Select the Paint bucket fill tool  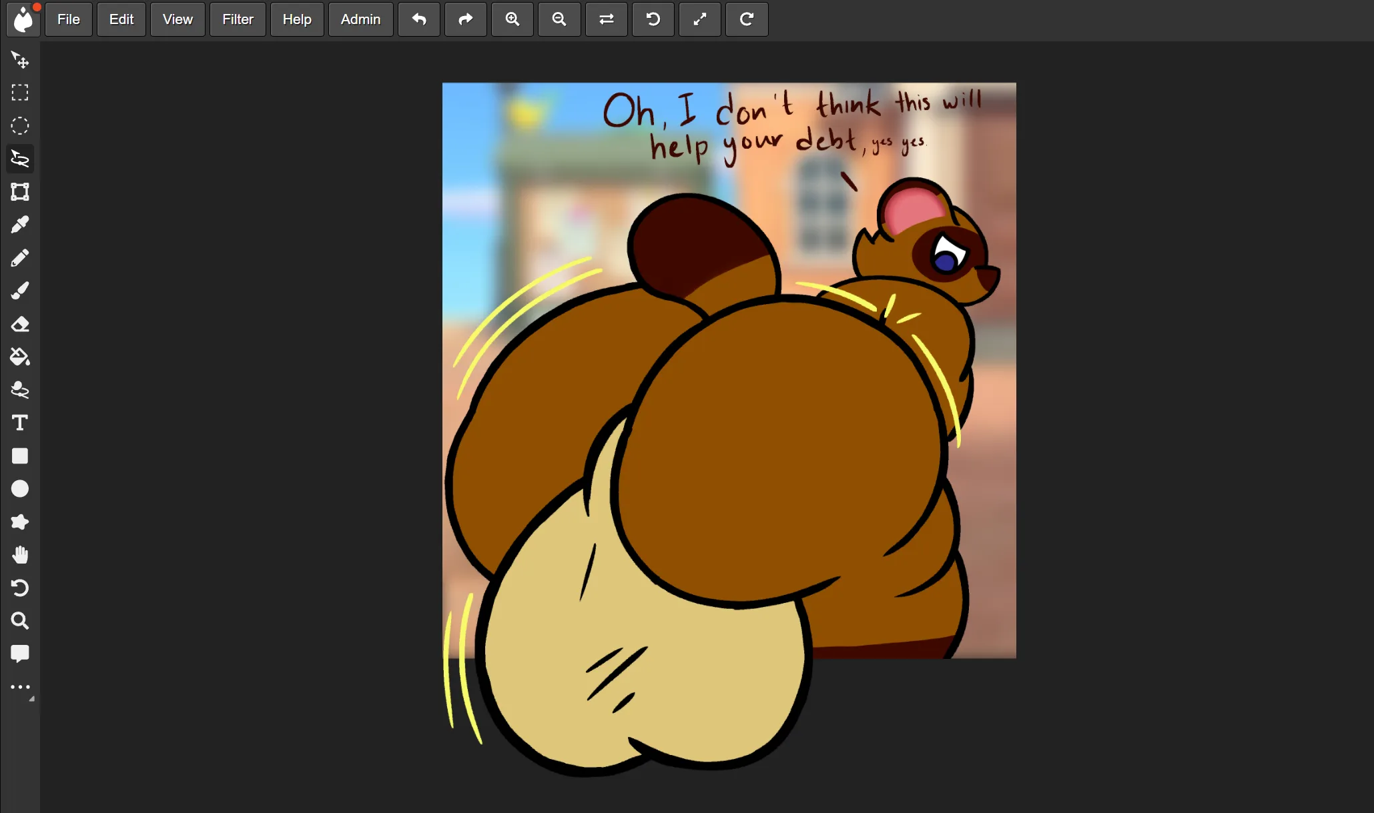tap(20, 357)
